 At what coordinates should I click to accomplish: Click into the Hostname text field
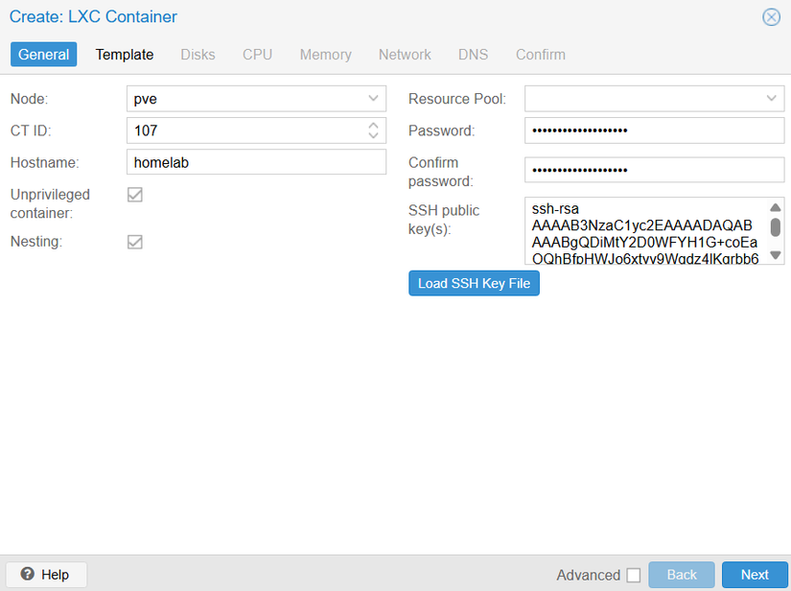tap(256, 162)
